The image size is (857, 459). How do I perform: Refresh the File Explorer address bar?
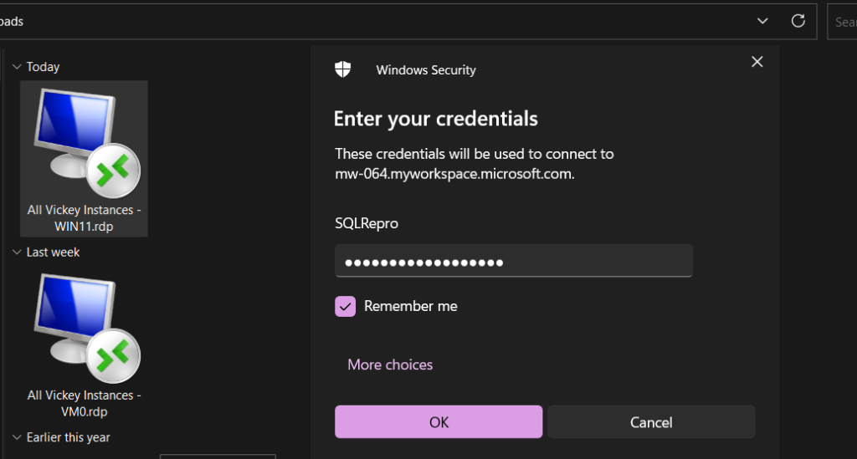click(x=798, y=21)
